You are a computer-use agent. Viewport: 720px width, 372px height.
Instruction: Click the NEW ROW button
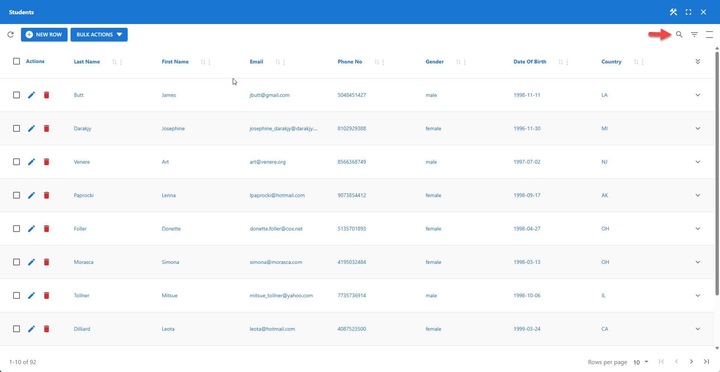44,35
